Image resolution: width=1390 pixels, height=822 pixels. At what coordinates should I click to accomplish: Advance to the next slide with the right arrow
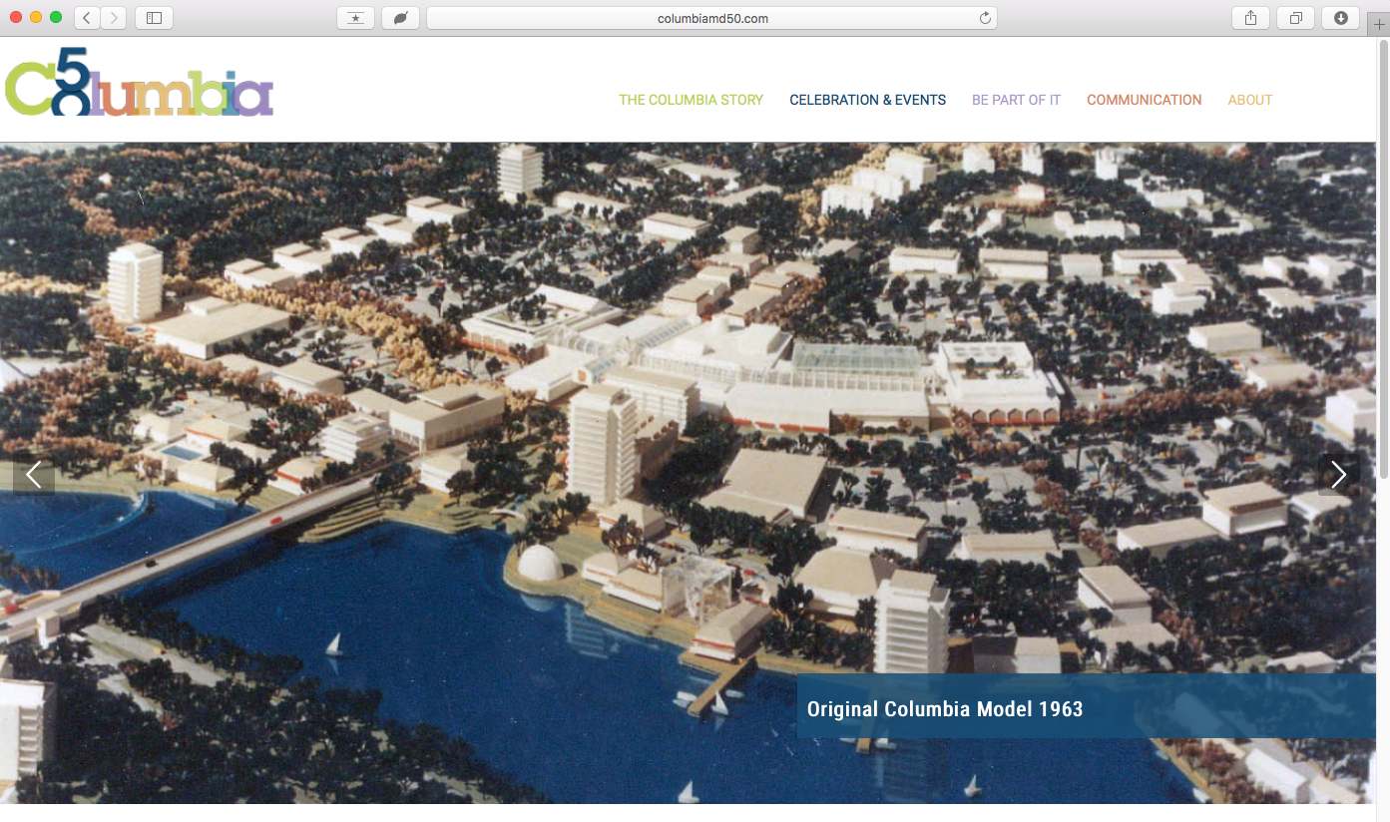click(1339, 475)
